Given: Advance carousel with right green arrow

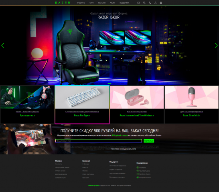Looking at the screenshot, I should click(216, 46).
